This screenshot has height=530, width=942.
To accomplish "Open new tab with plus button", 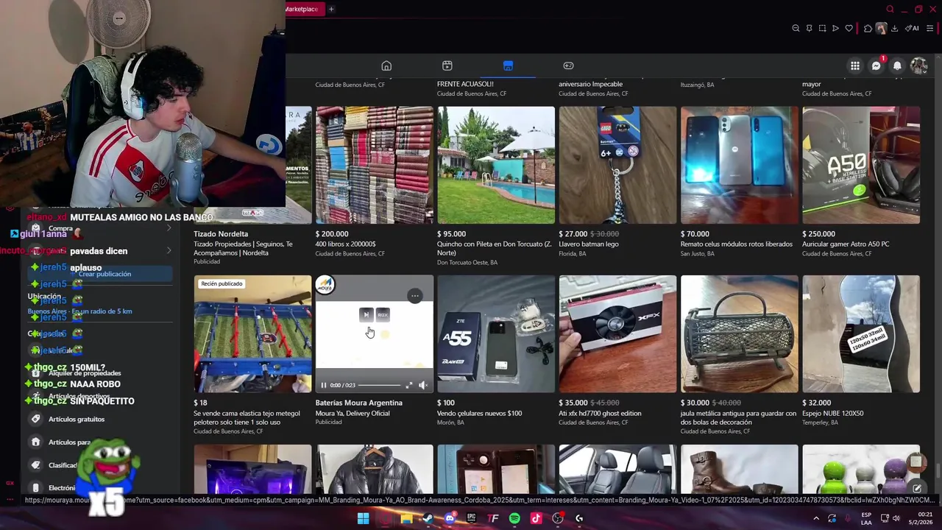I will click(x=331, y=9).
